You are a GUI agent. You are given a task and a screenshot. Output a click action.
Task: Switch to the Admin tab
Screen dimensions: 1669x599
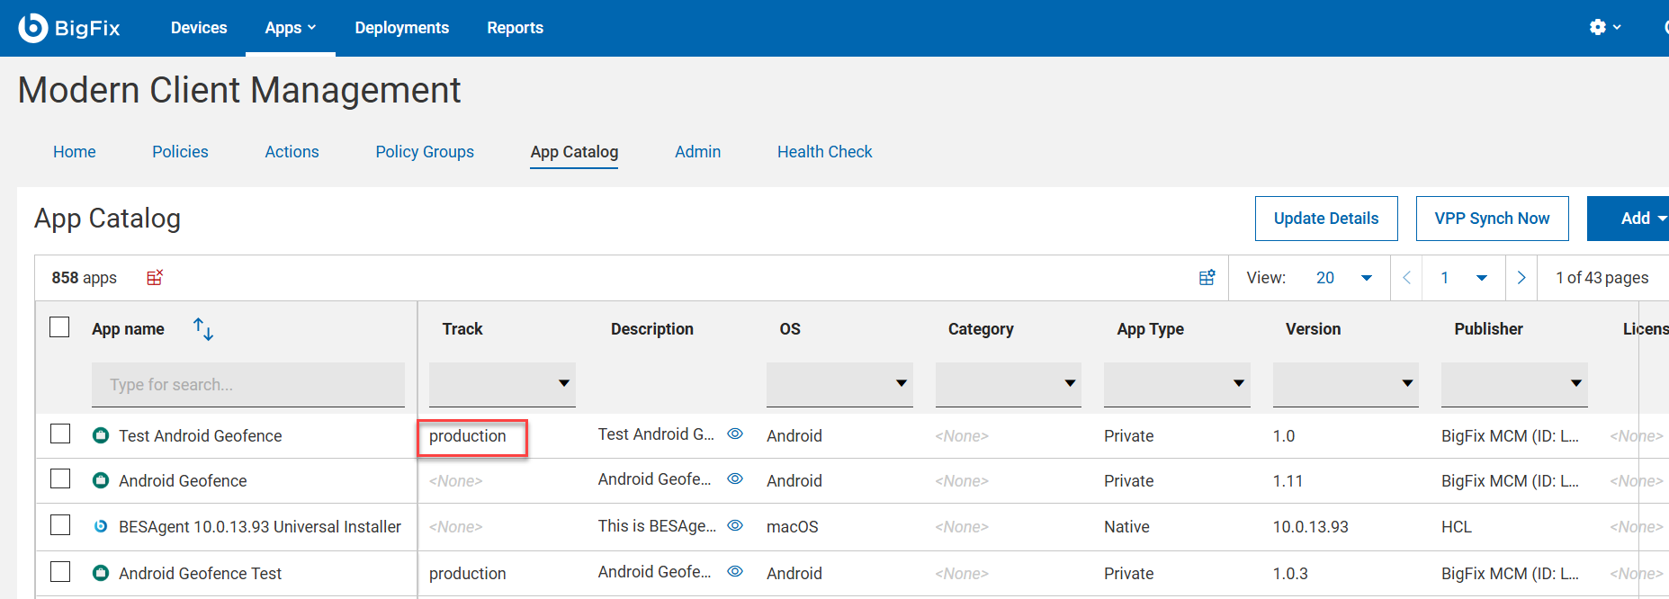[698, 152]
